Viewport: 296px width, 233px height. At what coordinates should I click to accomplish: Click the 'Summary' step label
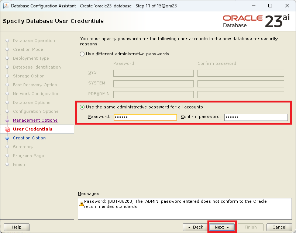pos(23,147)
